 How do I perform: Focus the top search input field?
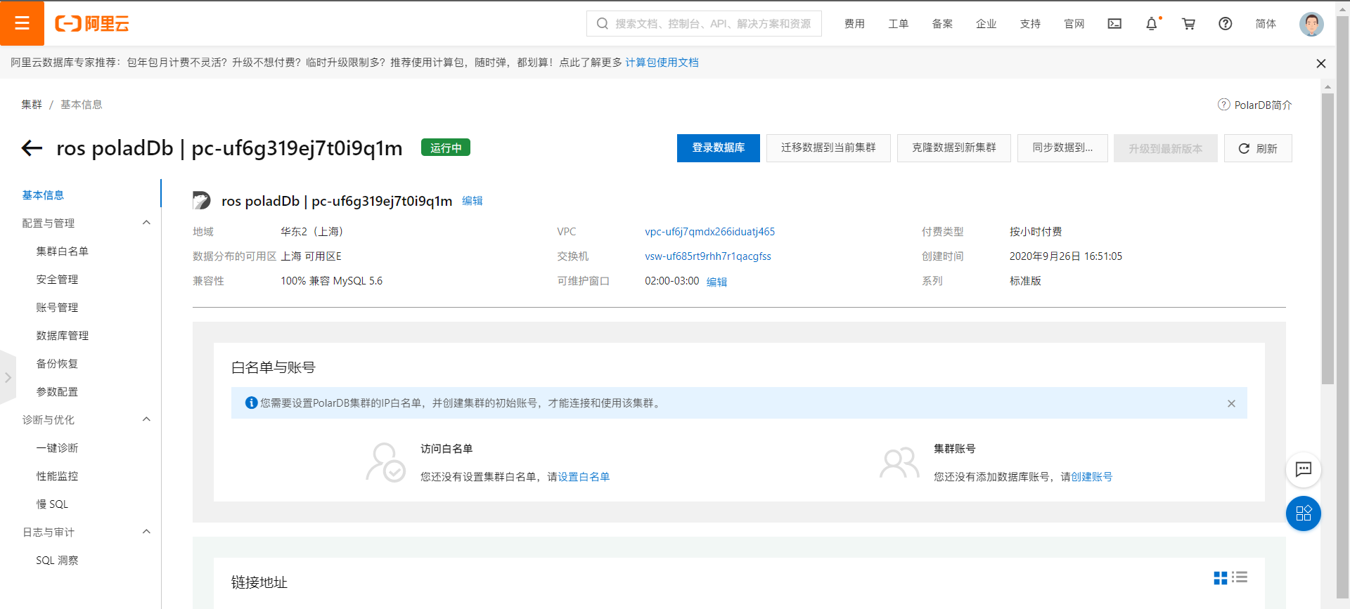[x=704, y=24]
